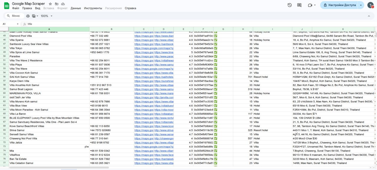Click the Настройки Доступа share button

tap(339, 5)
